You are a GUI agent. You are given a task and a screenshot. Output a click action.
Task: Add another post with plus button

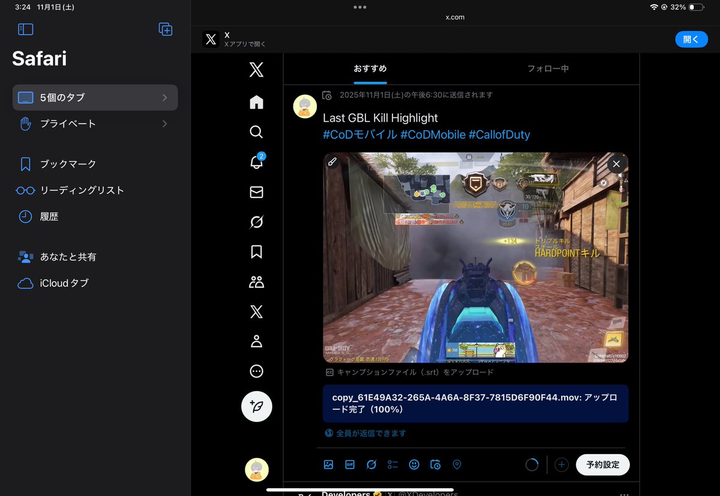pos(562,465)
